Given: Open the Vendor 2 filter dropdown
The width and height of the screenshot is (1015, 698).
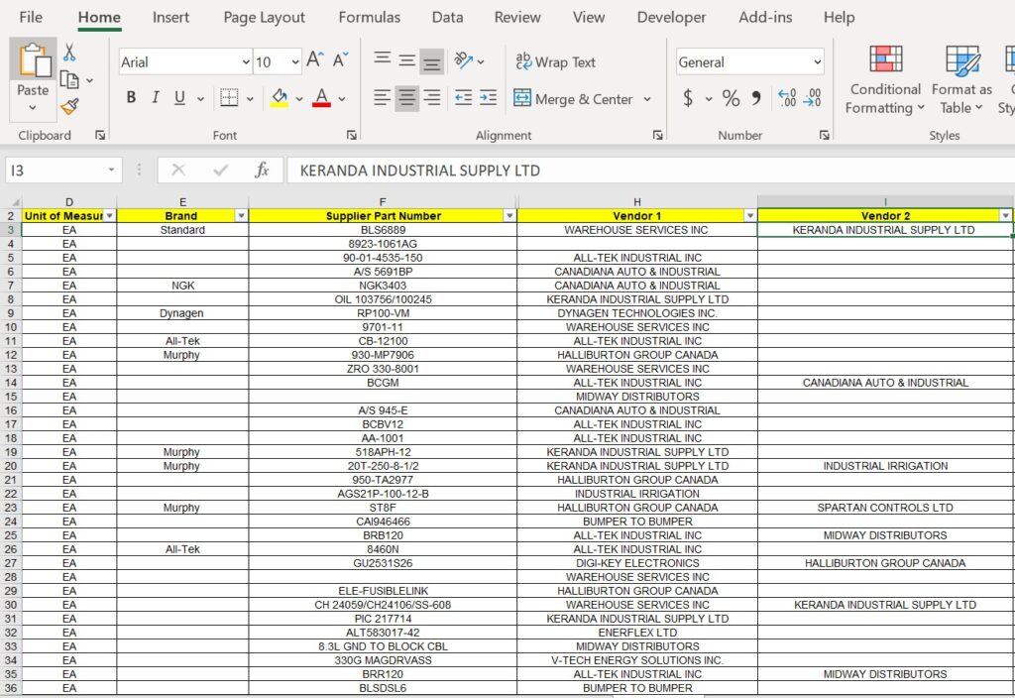Looking at the screenshot, I should (1005, 215).
